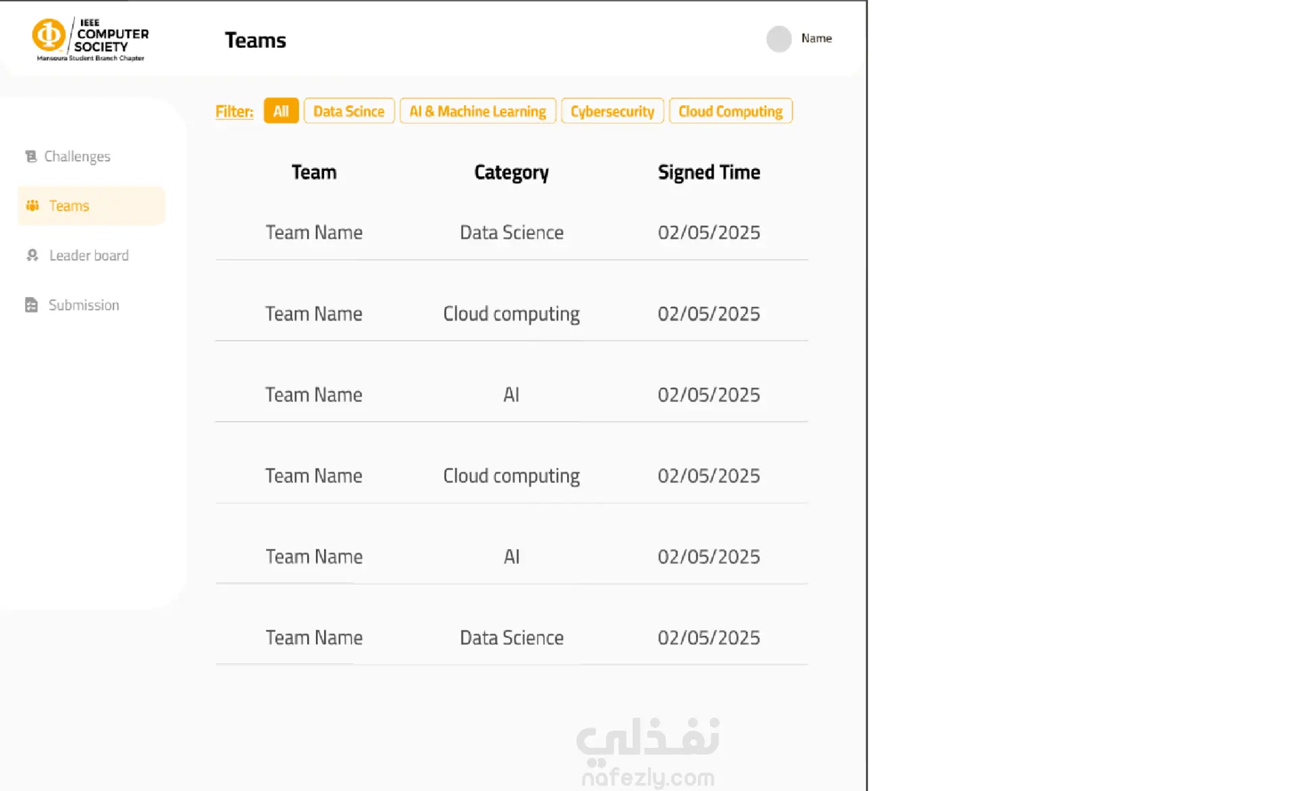The height and width of the screenshot is (791, 1296).
Task: Sort by the Signed Time header
Action: [708, 172]
